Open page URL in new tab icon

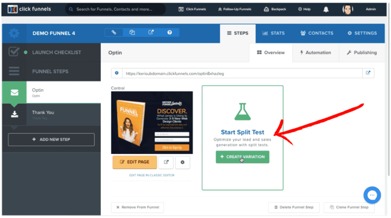pos(368,73)
